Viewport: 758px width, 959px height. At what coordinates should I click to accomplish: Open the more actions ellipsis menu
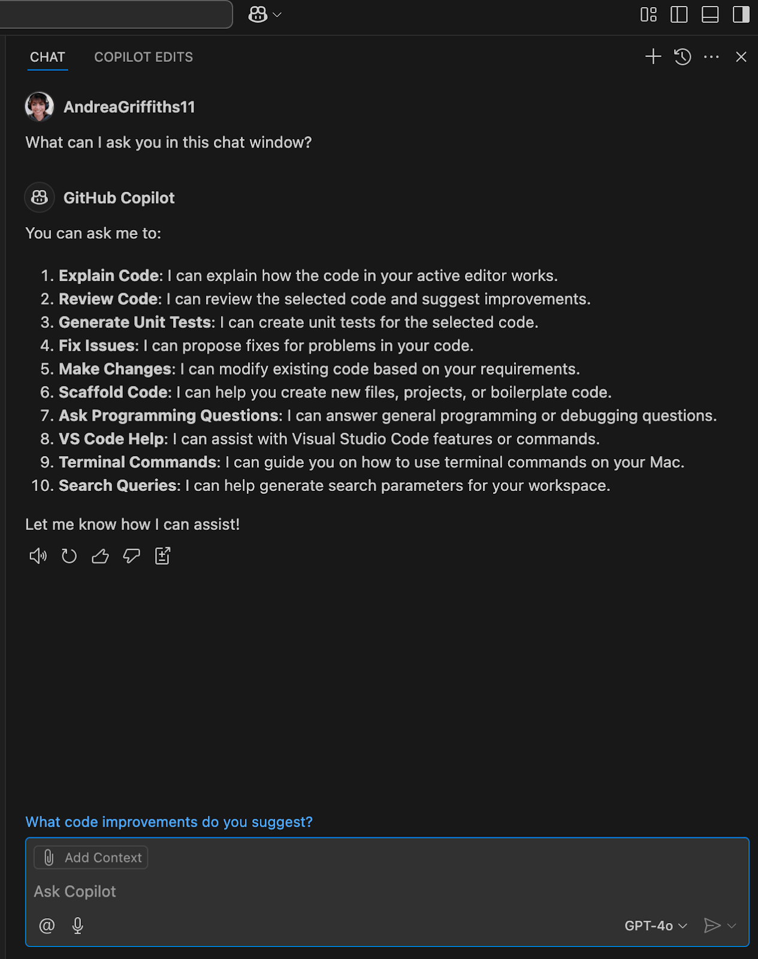[x=711, y=57]
